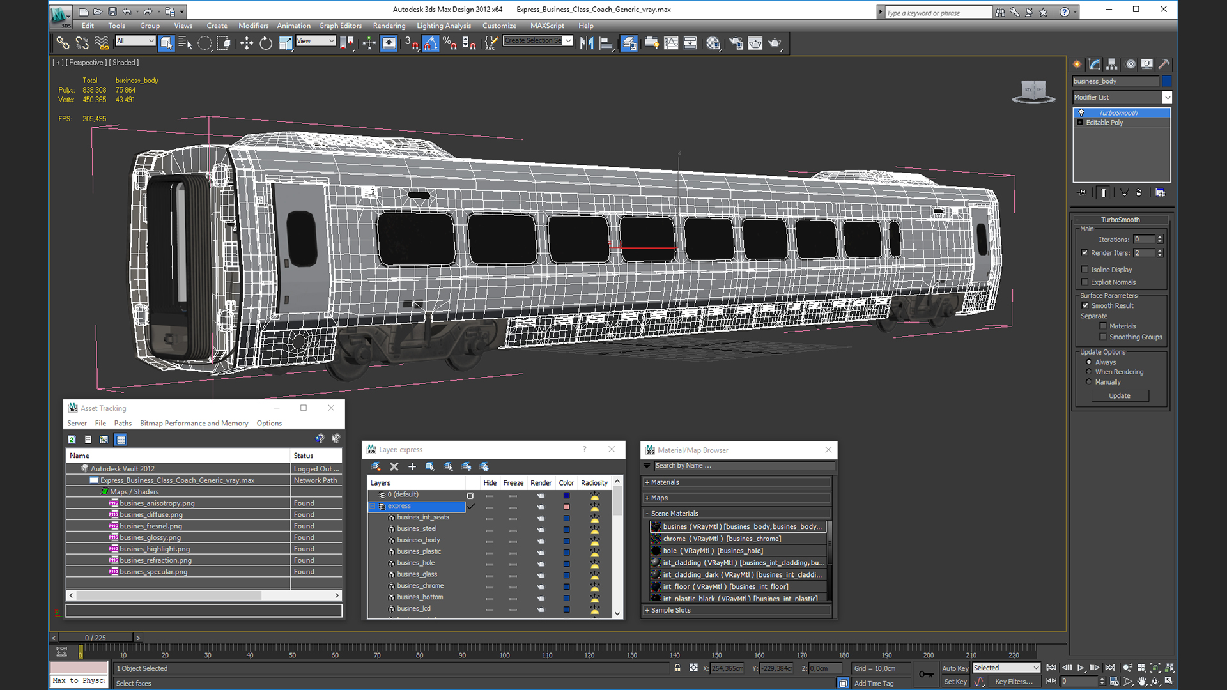Open the reference coordinate View dropdown
Viewport: 1227px width, 690px height.
point(316,41)
